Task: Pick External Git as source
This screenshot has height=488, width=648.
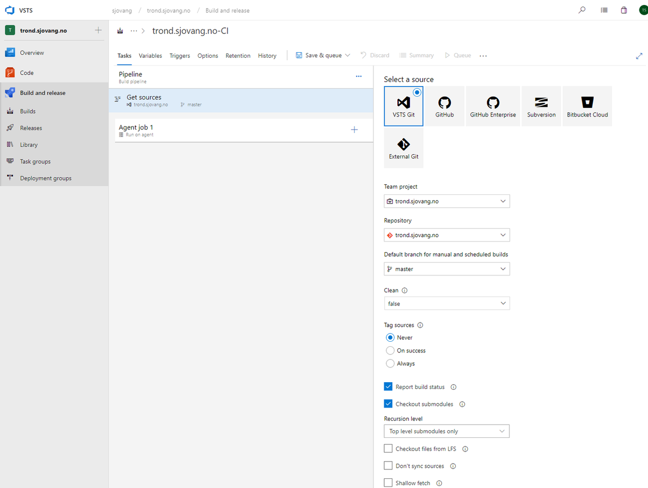Action: [403, 147]
